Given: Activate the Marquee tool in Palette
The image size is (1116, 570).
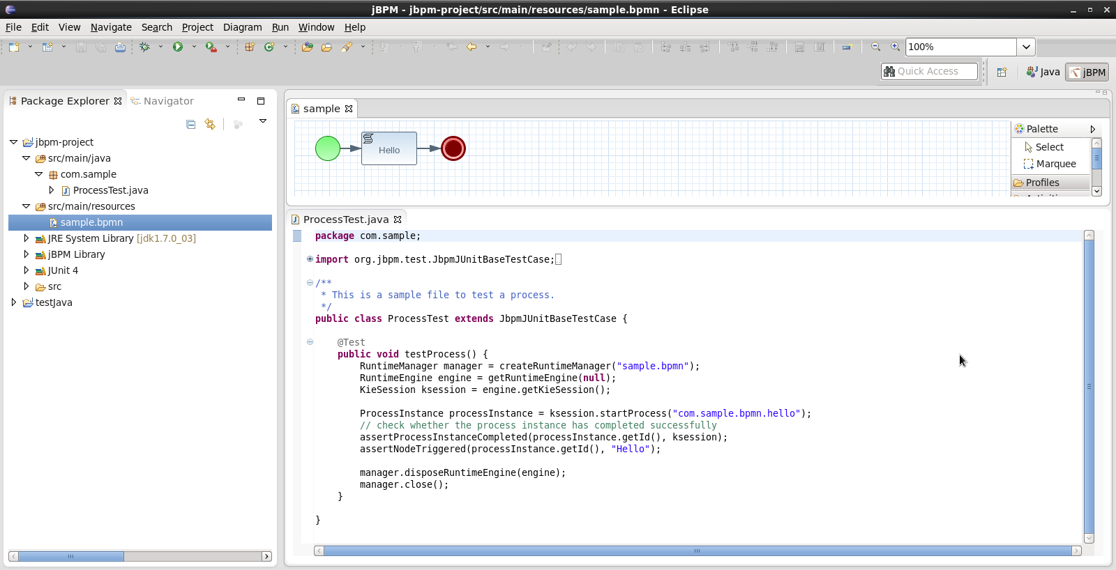Looking at the screenshot, I should pos(1050,164).
